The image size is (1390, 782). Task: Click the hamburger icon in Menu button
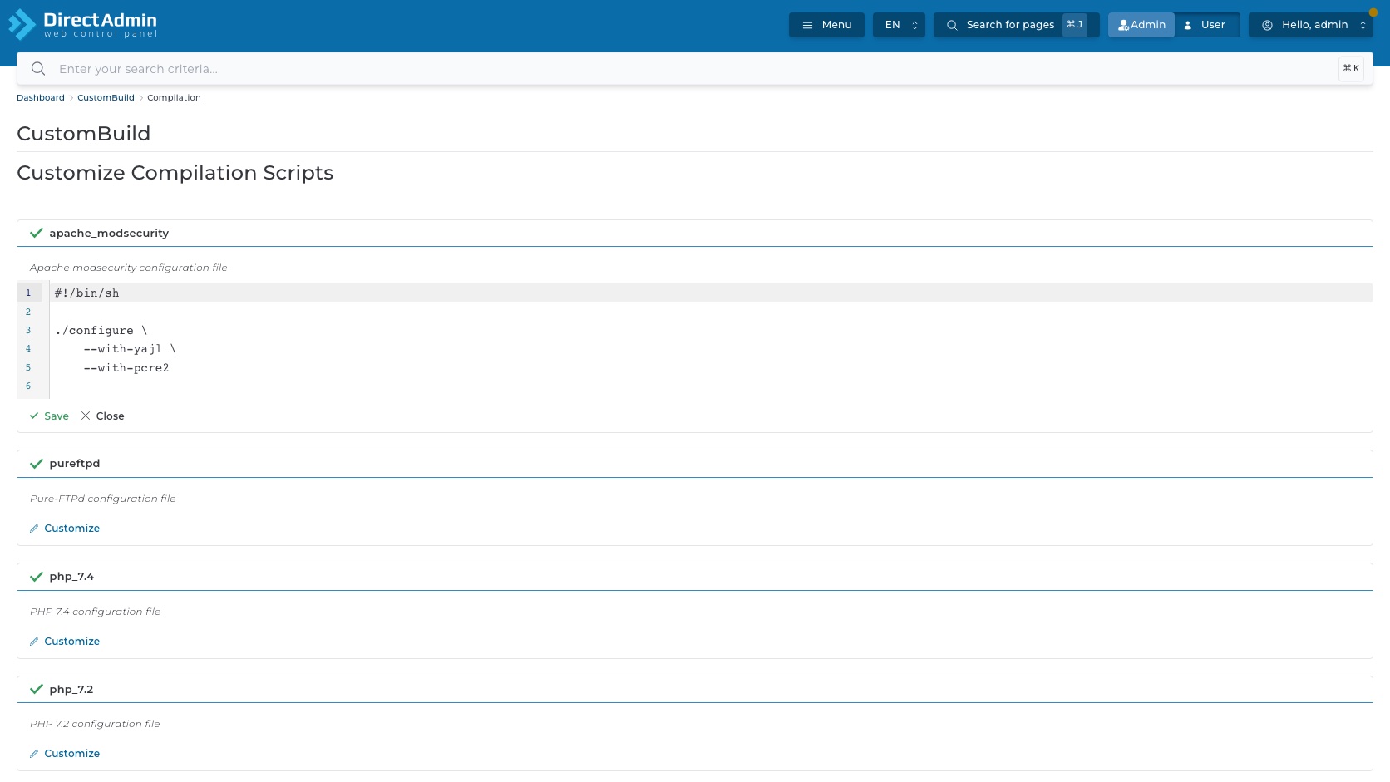(807, 25)
